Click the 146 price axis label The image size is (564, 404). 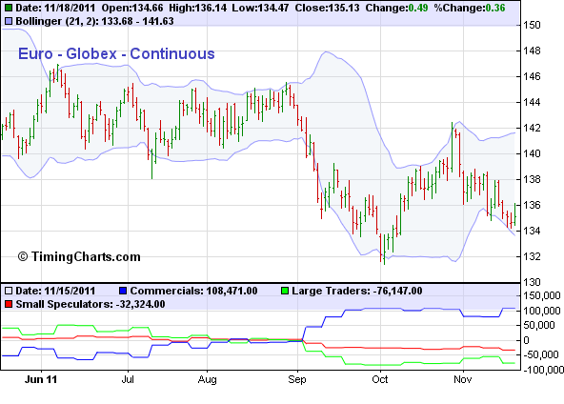532,76
